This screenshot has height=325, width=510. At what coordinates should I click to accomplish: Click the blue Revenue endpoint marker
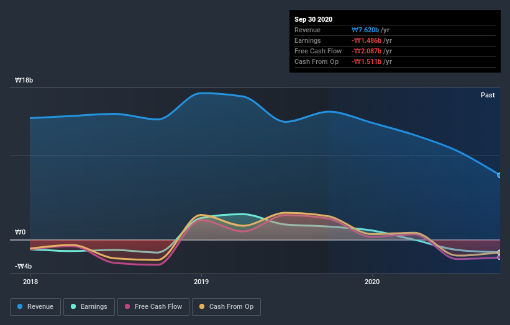click(499, 176)
